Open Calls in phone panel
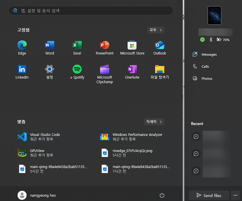This screenshot has width=242, height=201. point(201,67)
